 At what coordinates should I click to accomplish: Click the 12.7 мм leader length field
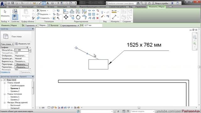93,25
